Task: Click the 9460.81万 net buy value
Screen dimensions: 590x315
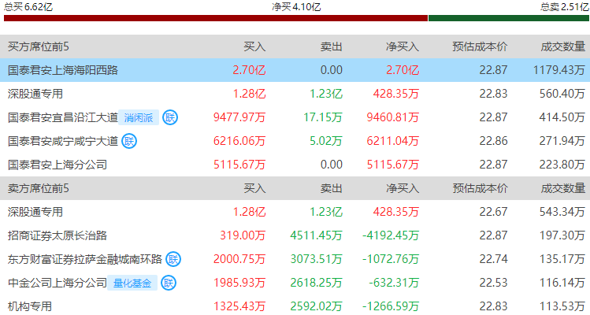Action: click(x=393, y=117)
